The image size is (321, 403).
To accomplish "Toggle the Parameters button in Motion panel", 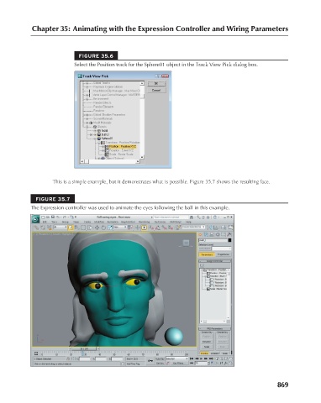I will [x=207, y=254].
